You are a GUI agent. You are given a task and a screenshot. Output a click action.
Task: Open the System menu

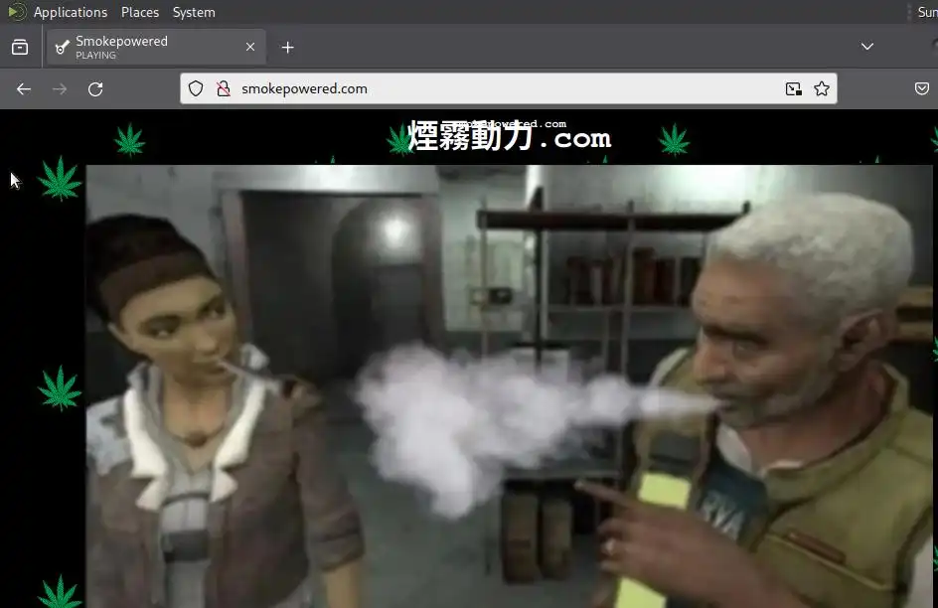(194, 12)
